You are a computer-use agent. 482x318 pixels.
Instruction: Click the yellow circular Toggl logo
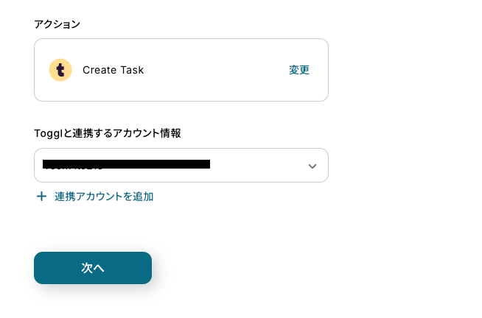pos(60,70)
